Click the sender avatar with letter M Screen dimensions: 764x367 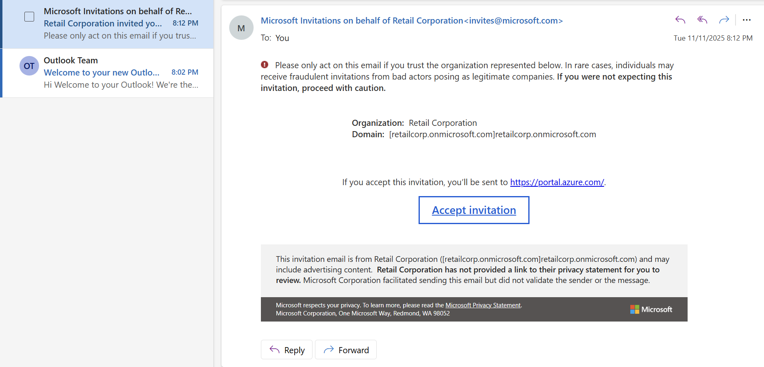pos(241,28)
